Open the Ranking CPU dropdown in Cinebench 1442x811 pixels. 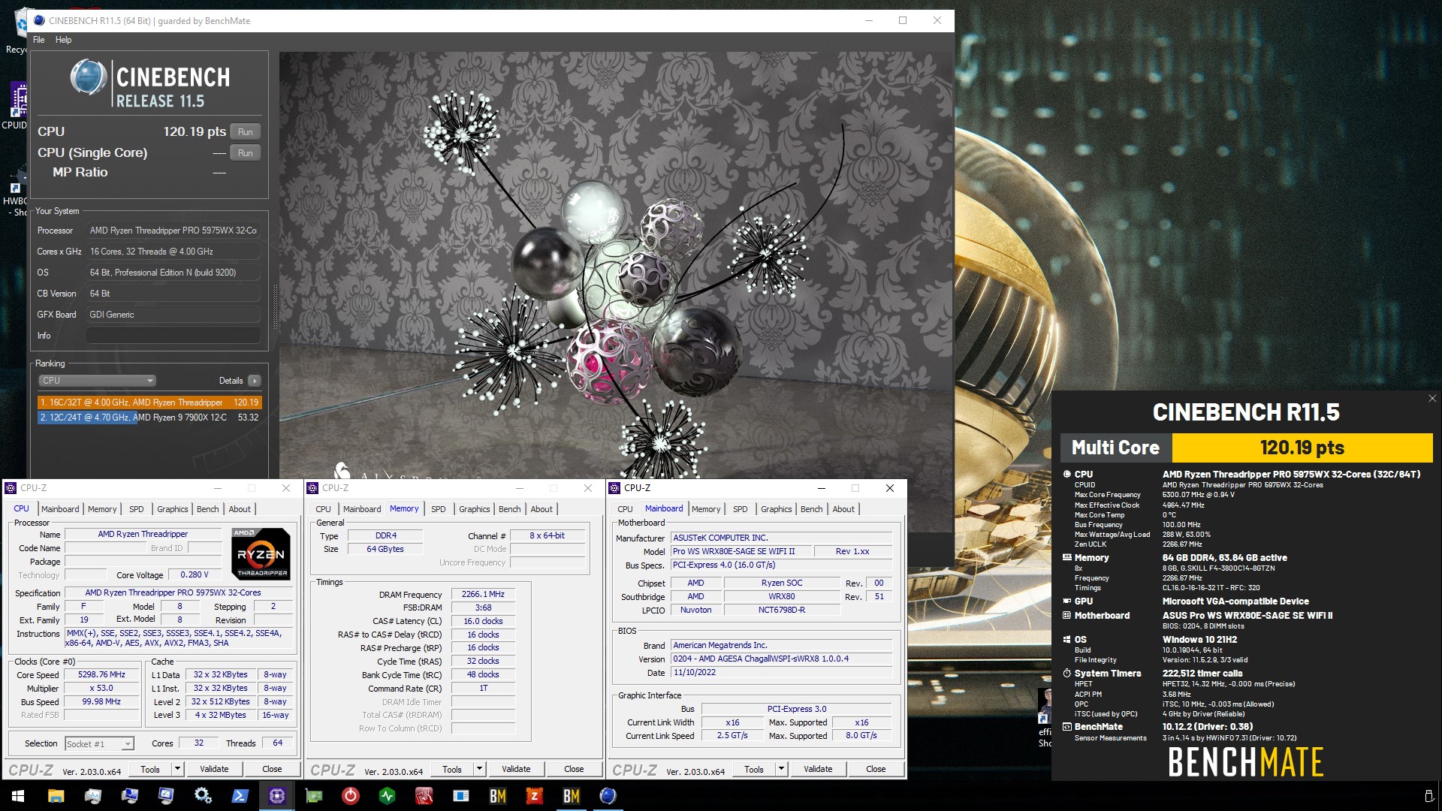[x=97, y=381]
